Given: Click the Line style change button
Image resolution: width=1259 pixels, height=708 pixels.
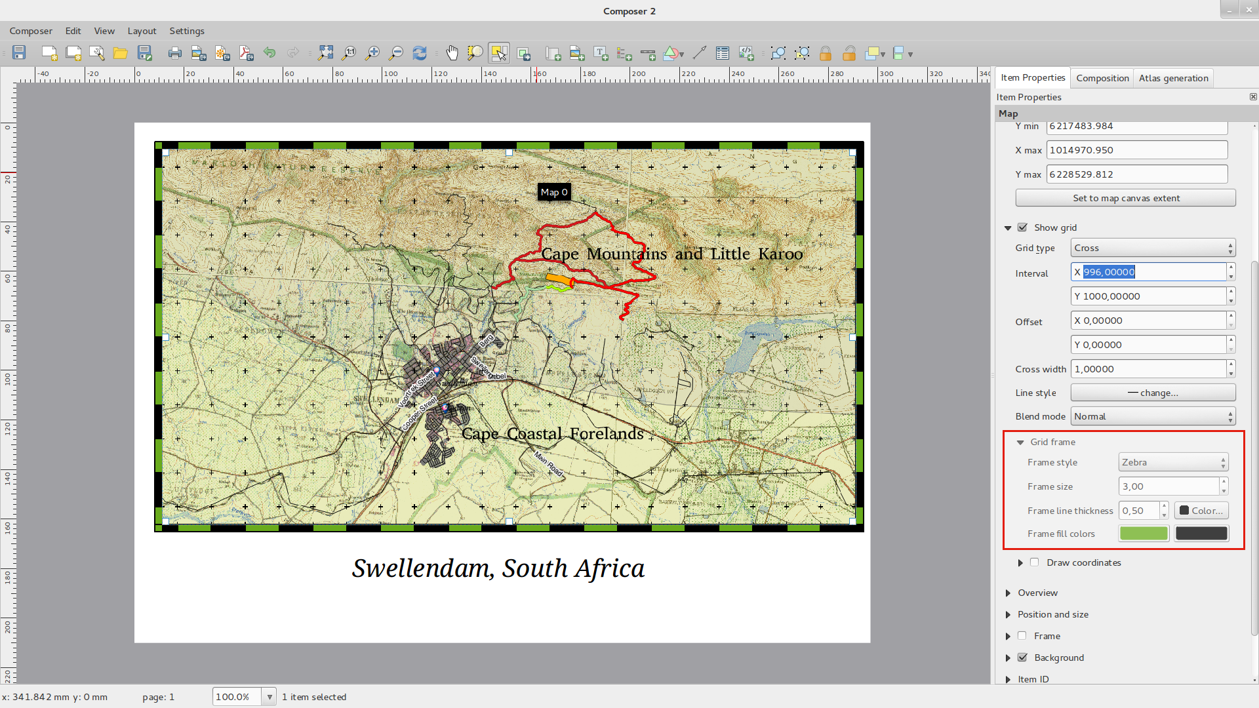Looking at the screenshot, I should click(1153, 393).
